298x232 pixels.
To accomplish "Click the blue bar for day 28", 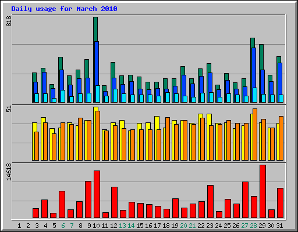I will [254, 68].
